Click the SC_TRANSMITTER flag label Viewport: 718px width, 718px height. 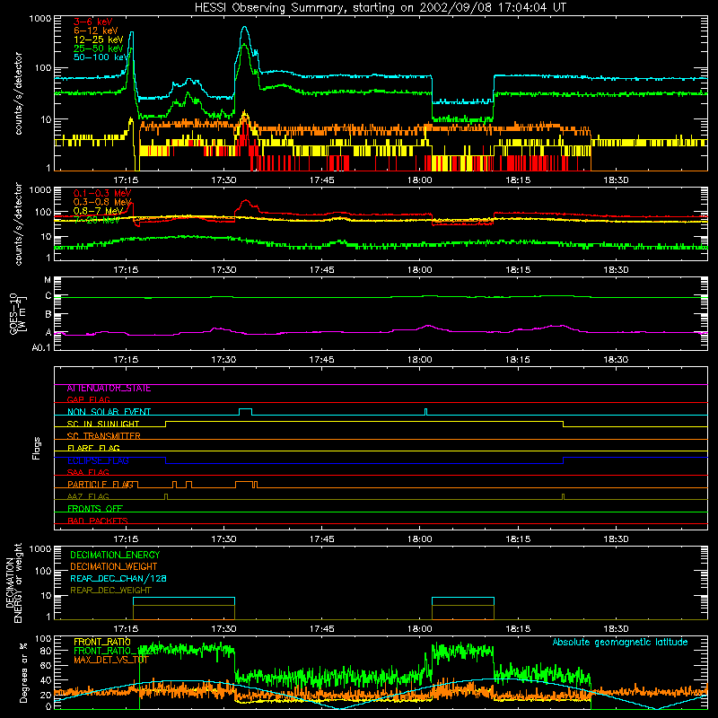(x=104, y=436)
